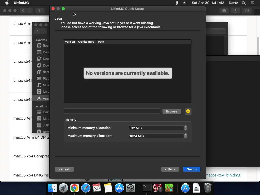Open System Preferences from the Dock
Image resolution: width=260 pixels, height=195 pixels.
pos(131,188)
